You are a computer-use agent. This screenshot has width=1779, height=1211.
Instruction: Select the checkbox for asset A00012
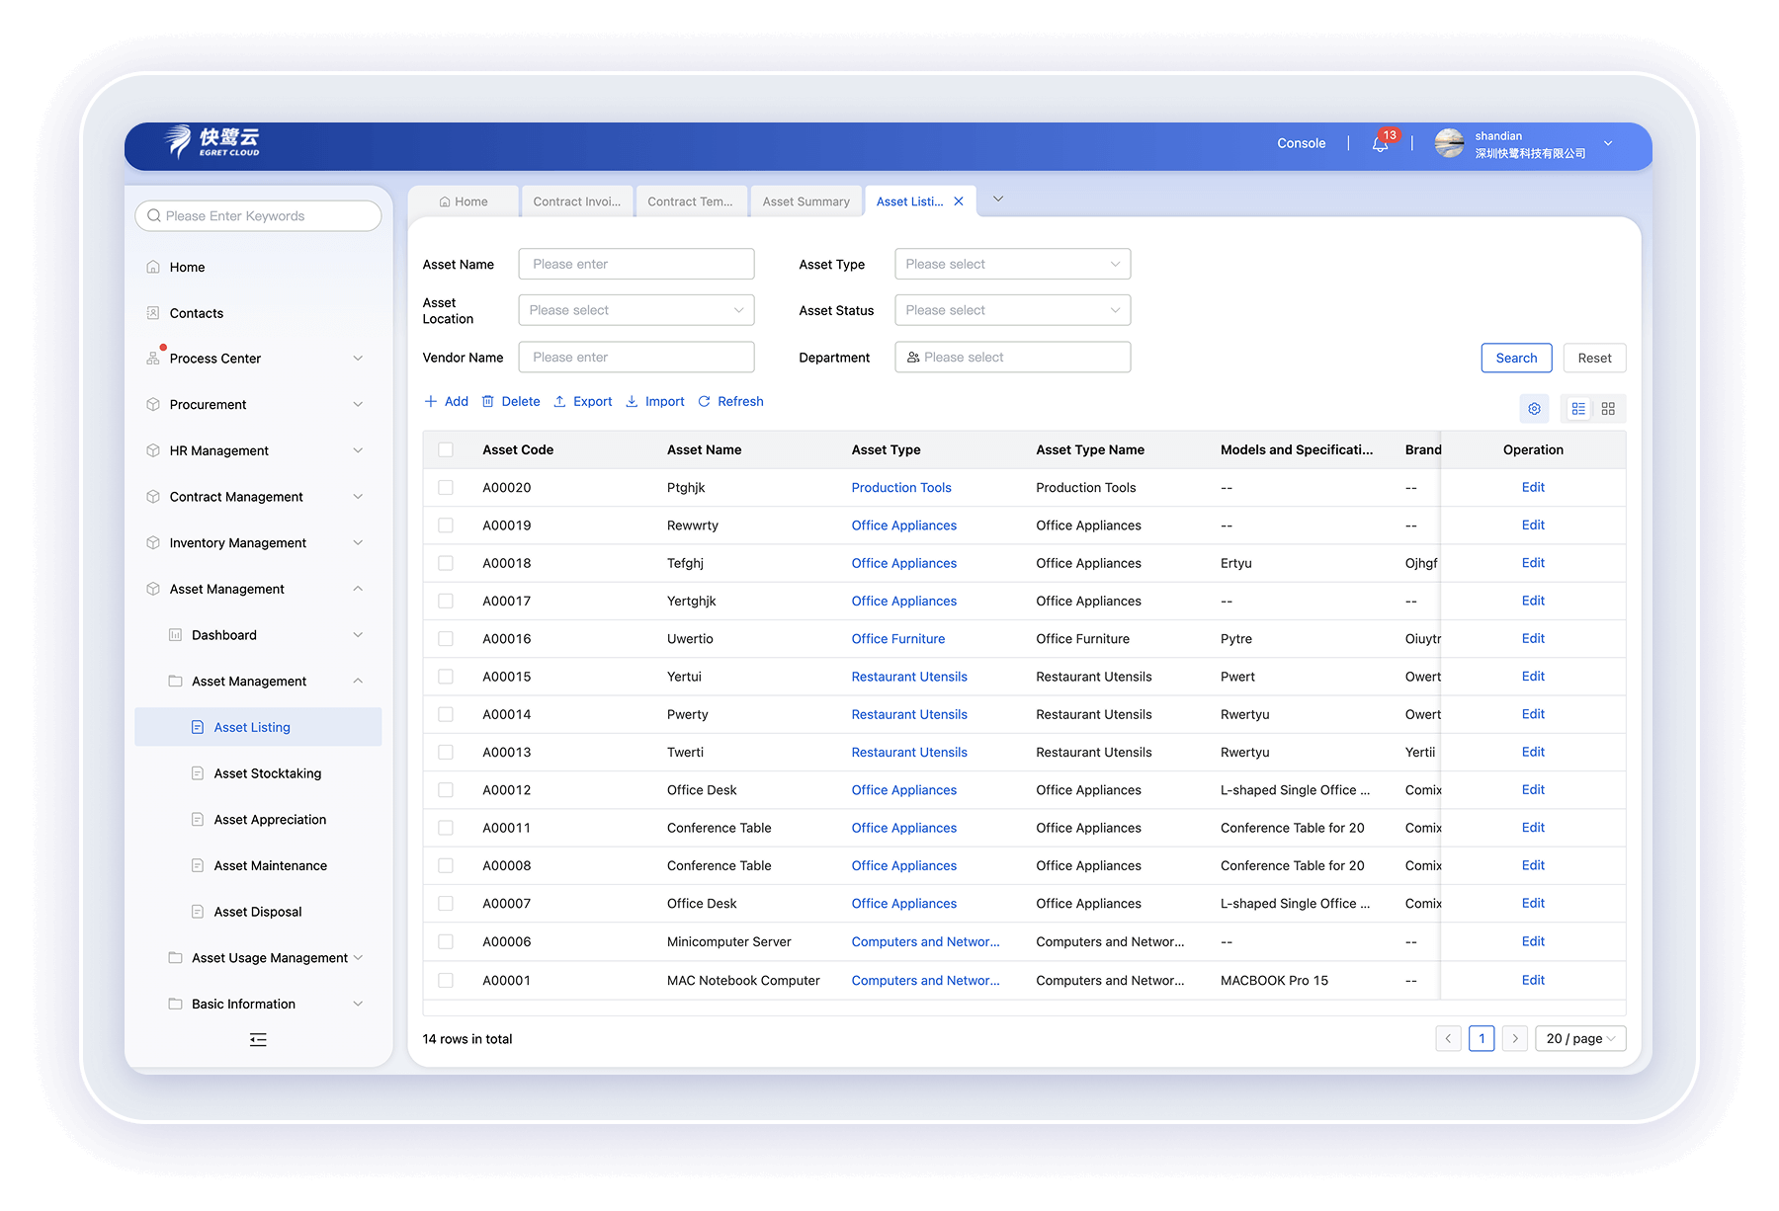tap(446, 790)
